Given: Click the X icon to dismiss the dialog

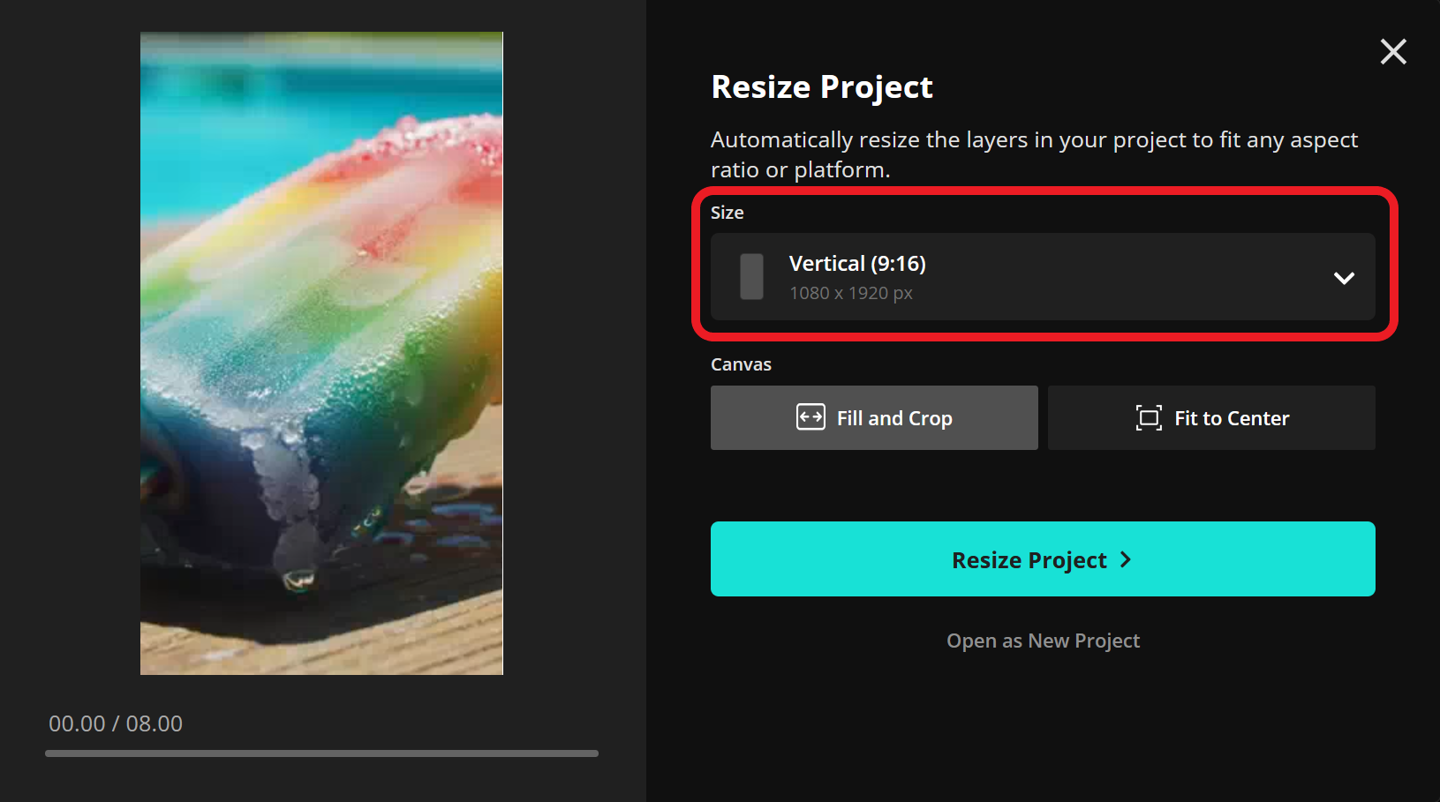Looking at the screenshot, I should click(x=1393, y=52).
